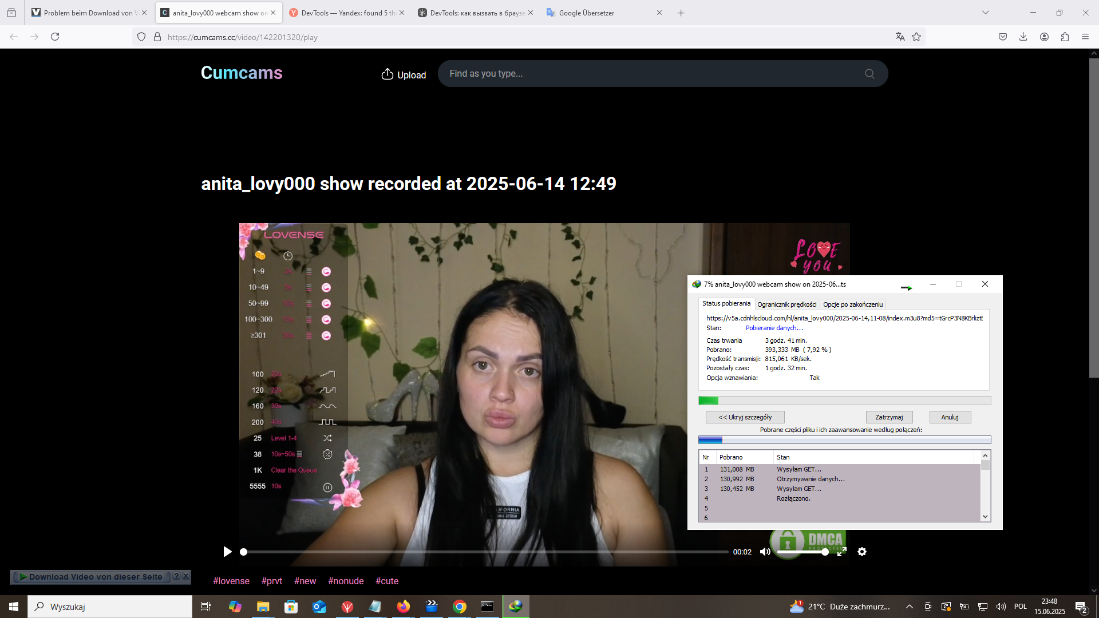The image size is (1099, 618).
Task: Open video player settings gear
Action: 862,552
